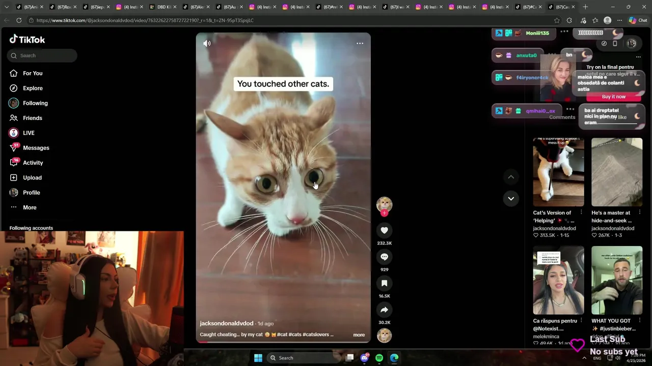Viewport: 652px width, 366px height.
Task: Go to next video with down chevron
Action: 511,198
